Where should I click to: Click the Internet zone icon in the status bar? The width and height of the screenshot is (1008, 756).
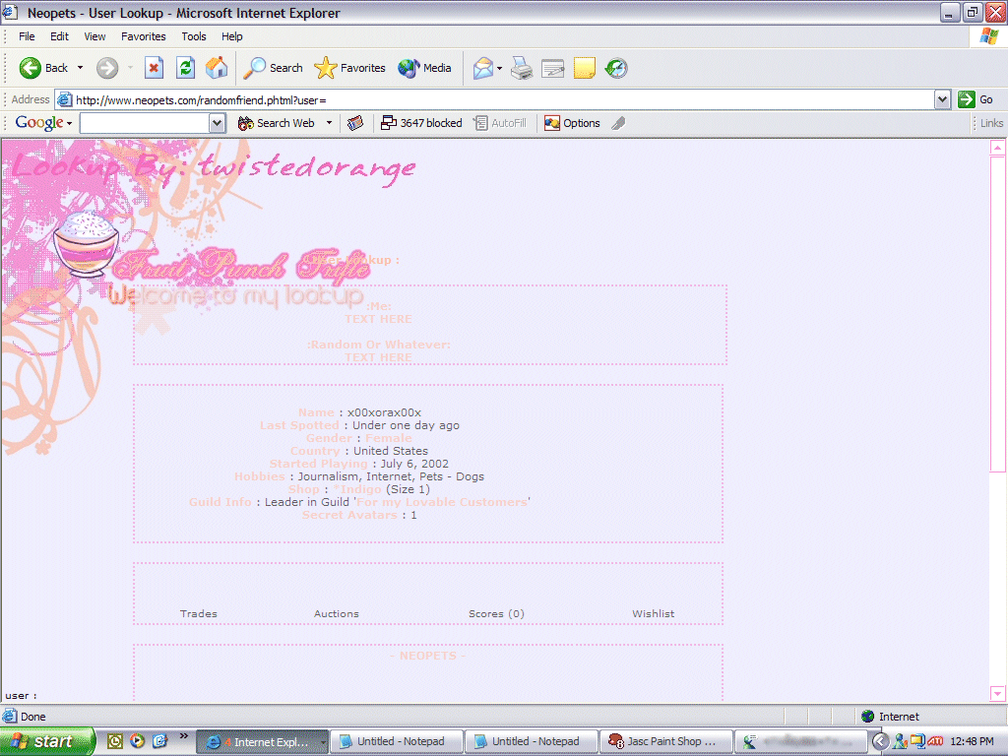click(x=868, y=717)
